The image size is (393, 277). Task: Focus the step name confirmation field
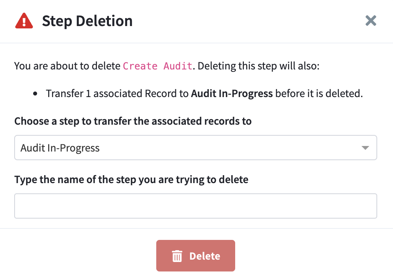pos(196,206)
